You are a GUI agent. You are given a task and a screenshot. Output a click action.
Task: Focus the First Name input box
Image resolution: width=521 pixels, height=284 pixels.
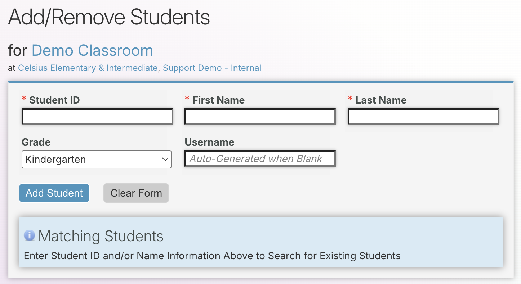(x=259, y=116)
